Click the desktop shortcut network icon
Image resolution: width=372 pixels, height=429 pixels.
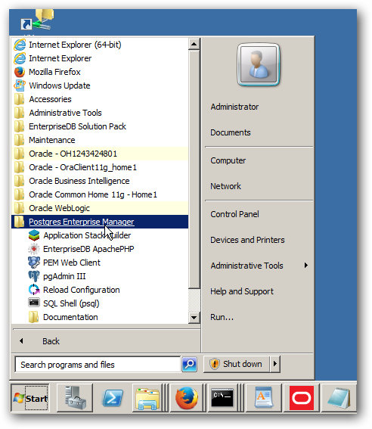pos(38,20)
